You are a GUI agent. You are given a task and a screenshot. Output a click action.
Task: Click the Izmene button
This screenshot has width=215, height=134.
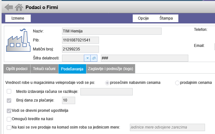pyautogui.click(x=18, y=18)
